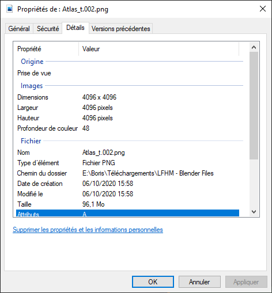Image resolution: width=272 pixels, height=293 pixels.
Task: Select the Dimensions value 4096 x 4096
Action: coord(99,97)
